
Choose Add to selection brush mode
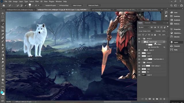(x=21, y=5)
